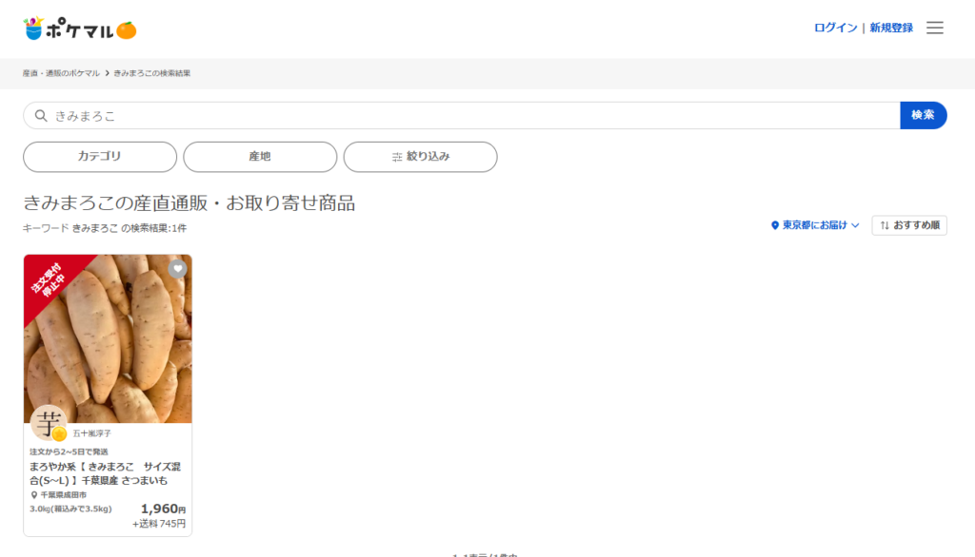Click the producer's 芋 avatar icon
The width and height of the screenshot is (975, 557).
[x=48, y=423]
